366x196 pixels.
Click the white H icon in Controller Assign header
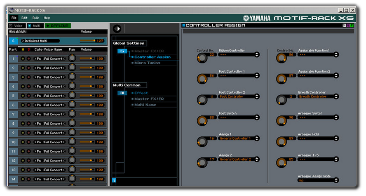[x=345, y=26]
